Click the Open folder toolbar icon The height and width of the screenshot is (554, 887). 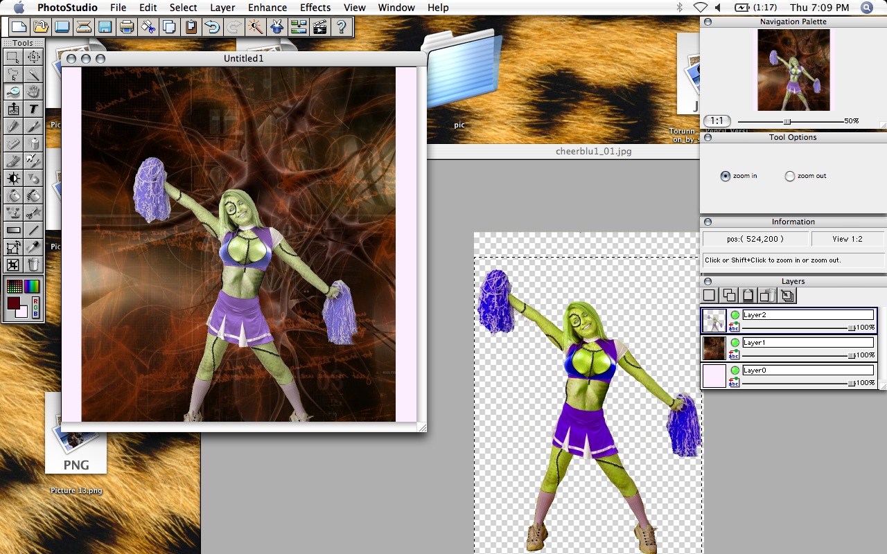(x=40, y=27)
